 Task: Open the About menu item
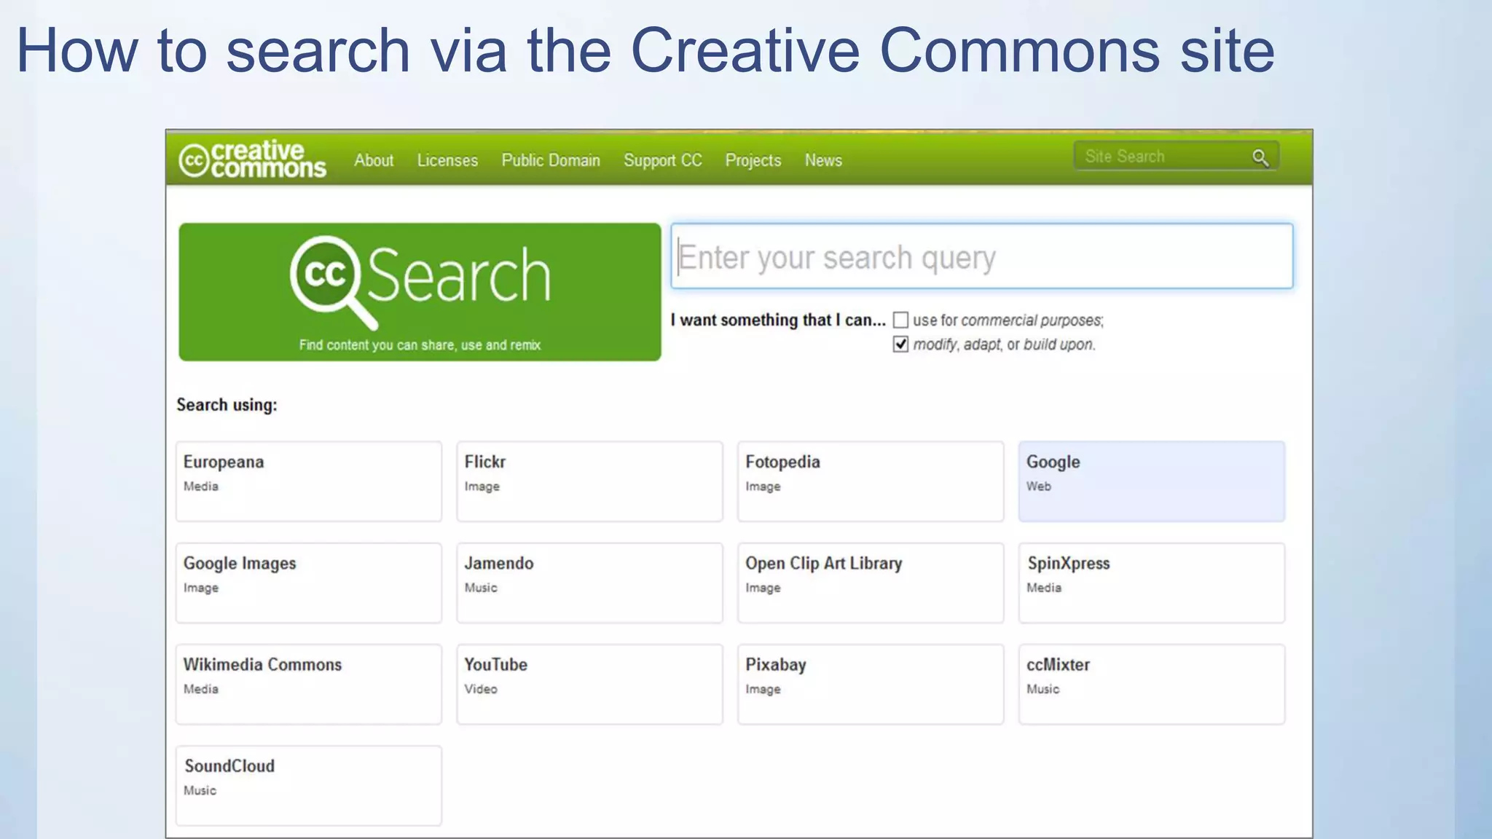pyautogui.click(x=374, y=160)
